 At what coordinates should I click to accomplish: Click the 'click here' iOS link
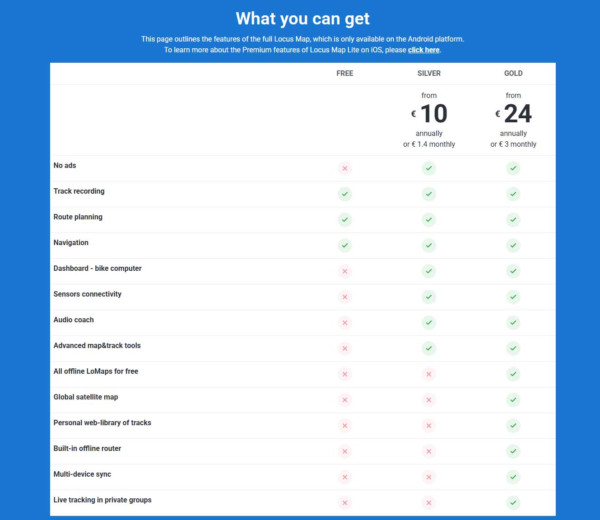pyautogui.click(x=423, y=50)
